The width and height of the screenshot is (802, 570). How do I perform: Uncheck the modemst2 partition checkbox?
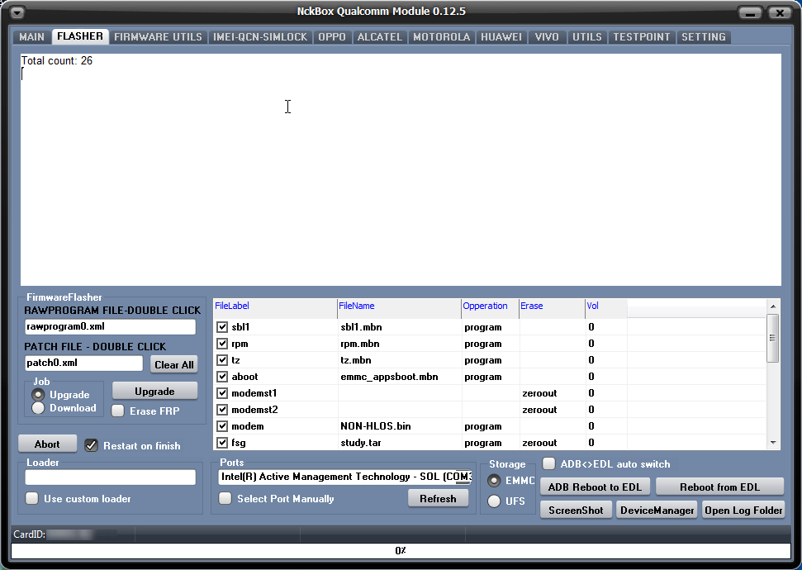222,410
